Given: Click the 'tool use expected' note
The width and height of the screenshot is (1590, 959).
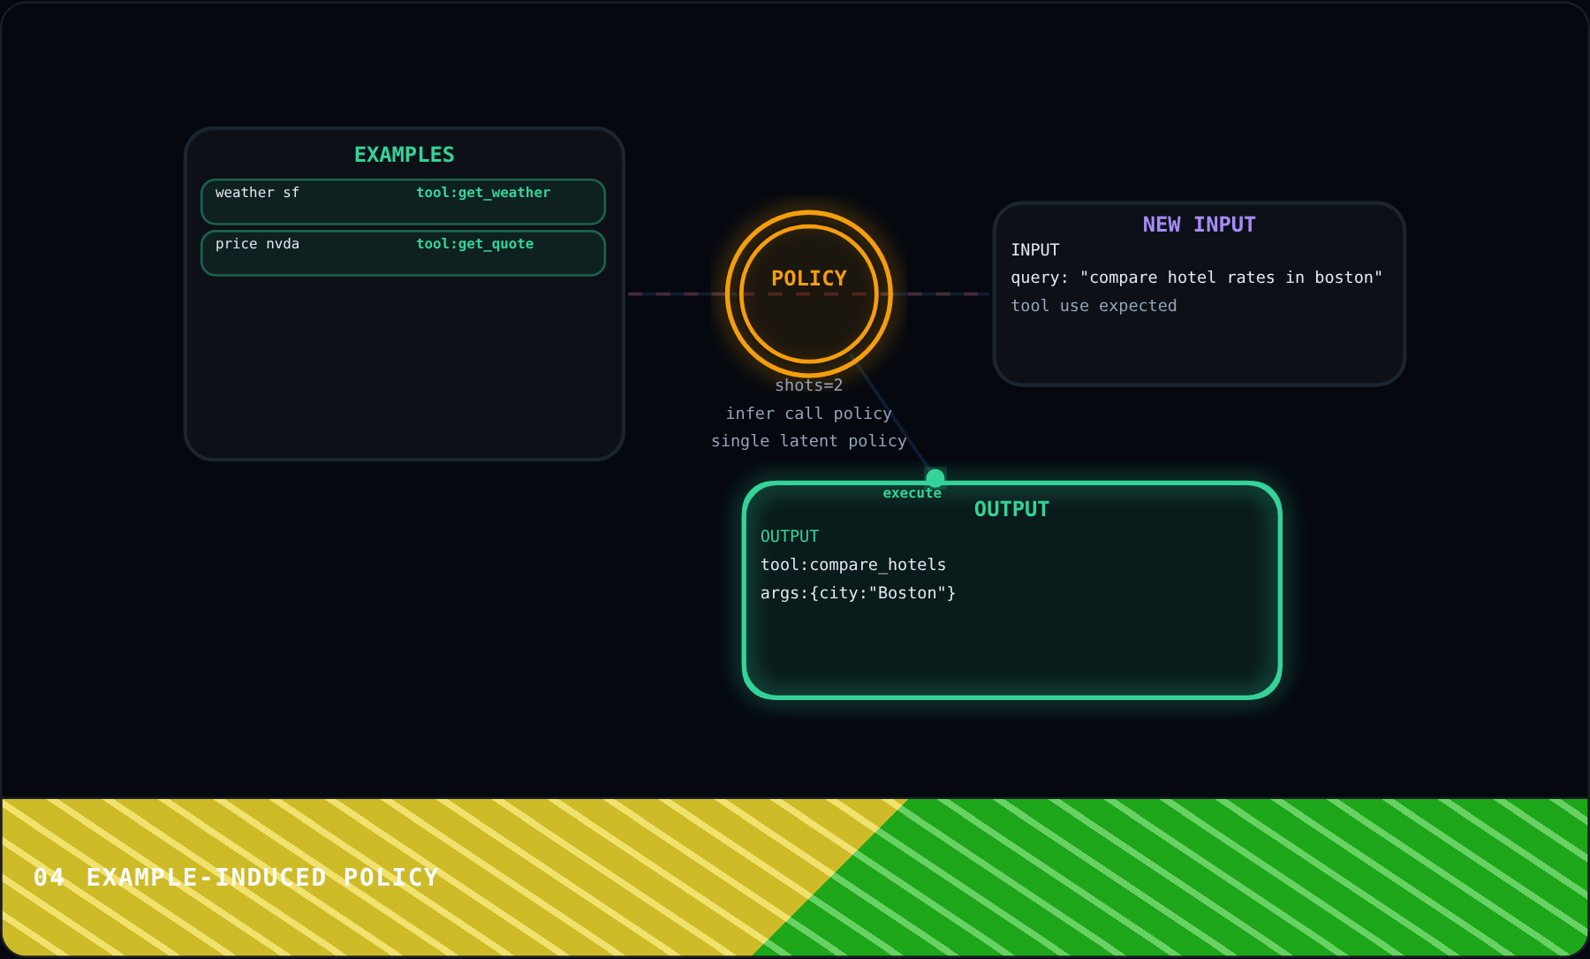Looking at the screenshot, I should point(1094,306).
